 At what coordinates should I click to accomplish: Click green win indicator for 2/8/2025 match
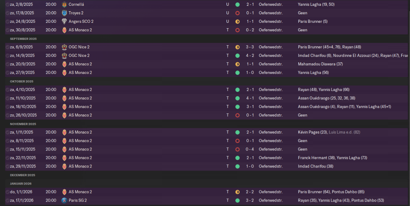click(237, 4)
